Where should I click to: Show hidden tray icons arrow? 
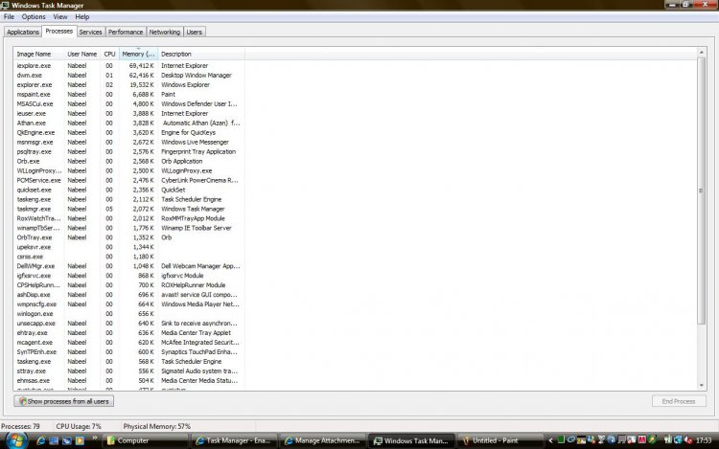[550, 440]
